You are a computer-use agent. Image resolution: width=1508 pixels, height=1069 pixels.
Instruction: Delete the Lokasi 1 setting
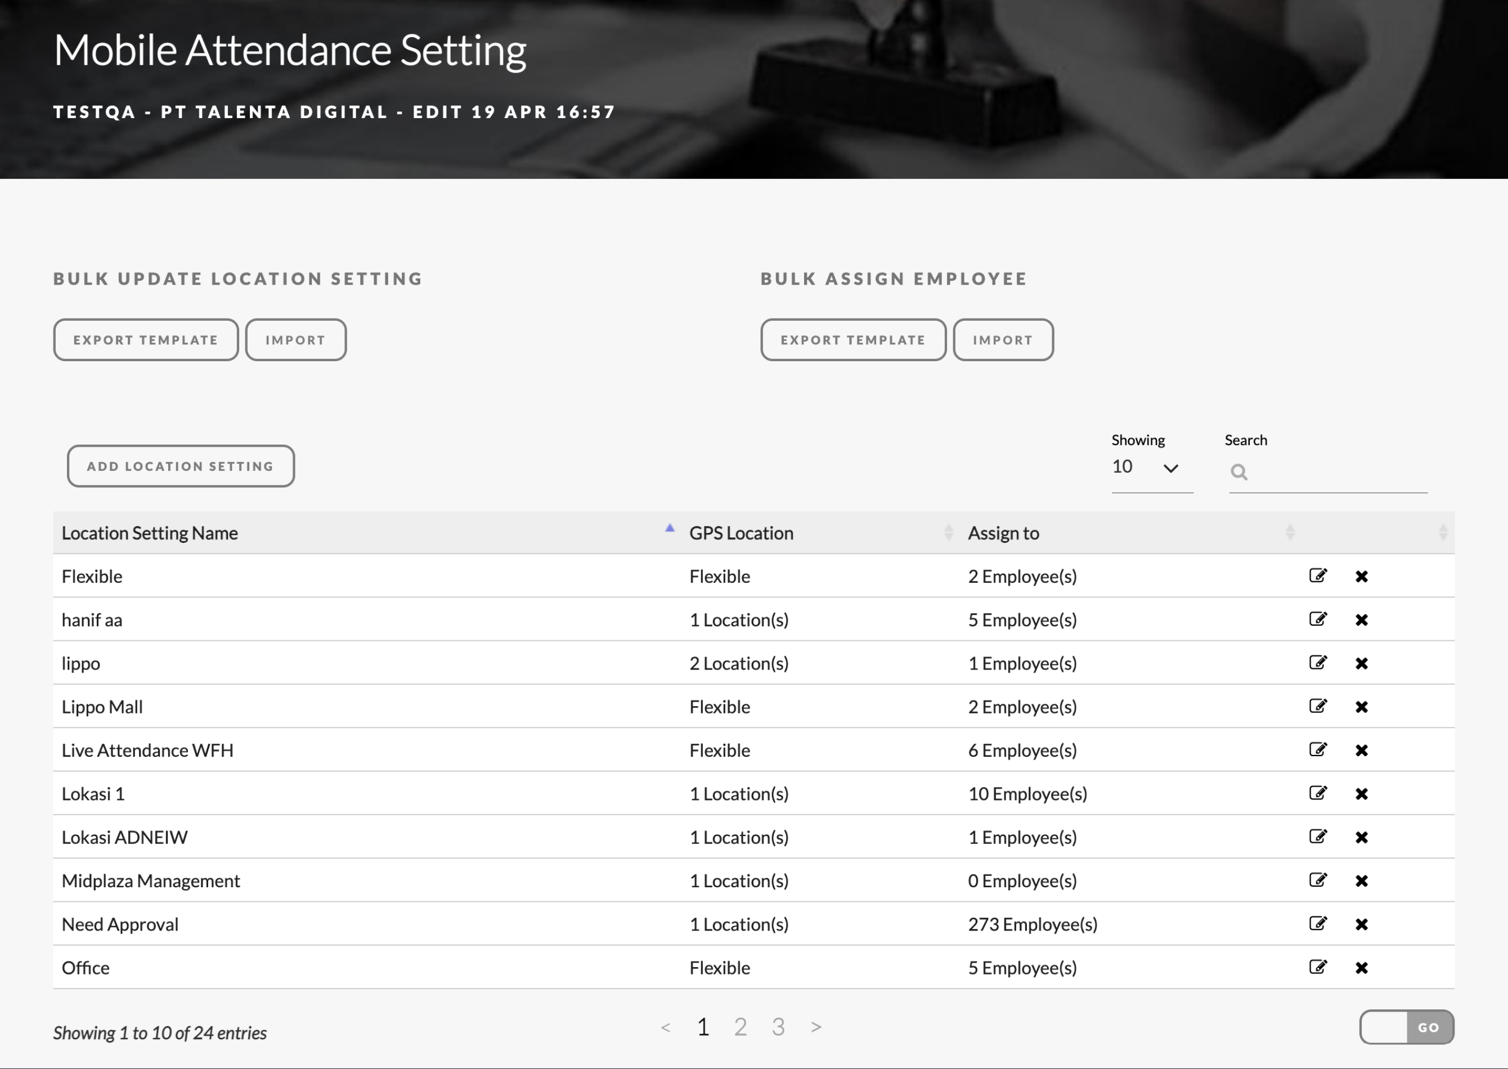pyautogui.click(x=1361, y=793)
